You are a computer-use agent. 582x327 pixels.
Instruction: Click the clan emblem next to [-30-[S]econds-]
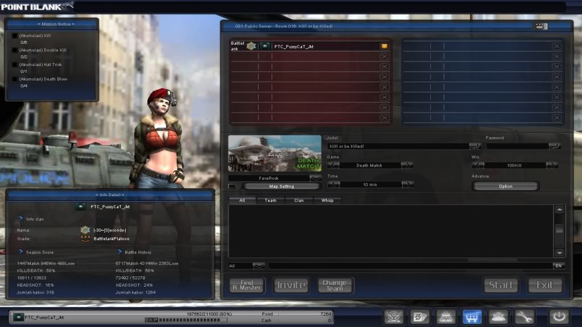[x=85, y=230]
